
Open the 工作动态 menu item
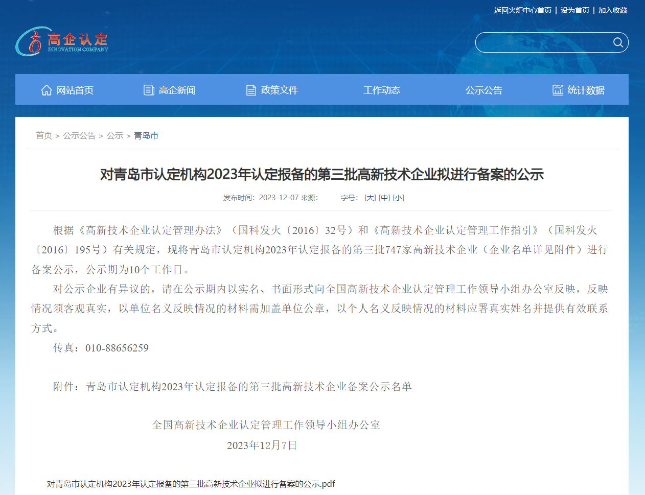click(x=381, y=90)
